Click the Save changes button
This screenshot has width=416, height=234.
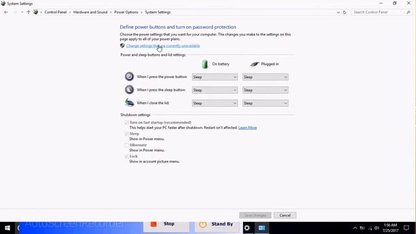(255, 215)
